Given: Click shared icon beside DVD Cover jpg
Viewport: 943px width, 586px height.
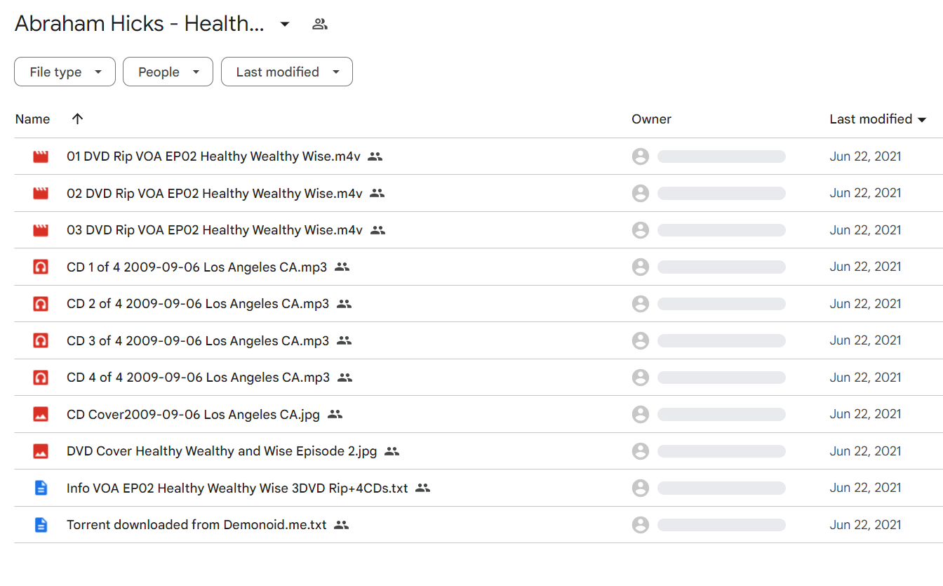Looking at the screenshot, I should [x=392, y=451].
